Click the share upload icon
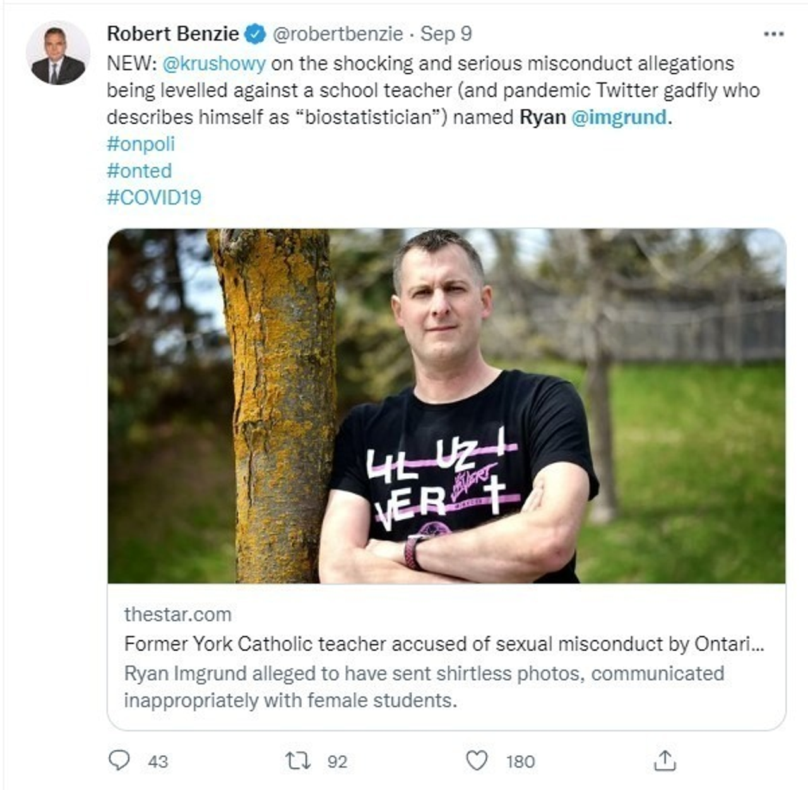The image size is (808, 790). click(665, 760)
